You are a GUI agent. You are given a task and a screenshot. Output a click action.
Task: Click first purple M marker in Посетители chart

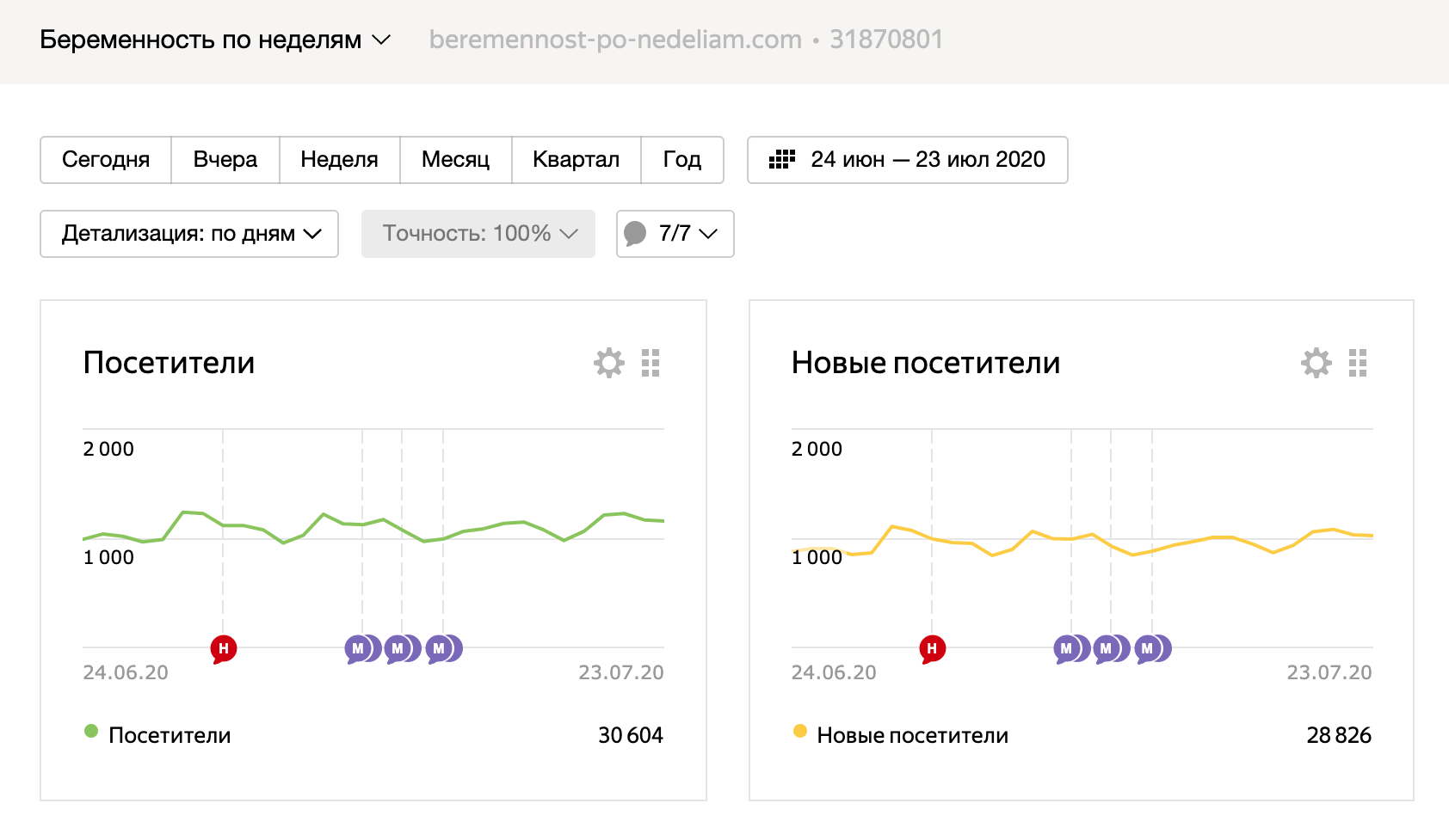(358, 648)
